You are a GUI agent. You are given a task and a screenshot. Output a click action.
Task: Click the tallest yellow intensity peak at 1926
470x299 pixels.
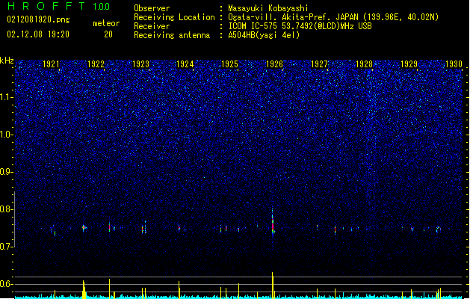tap(273, 285)
